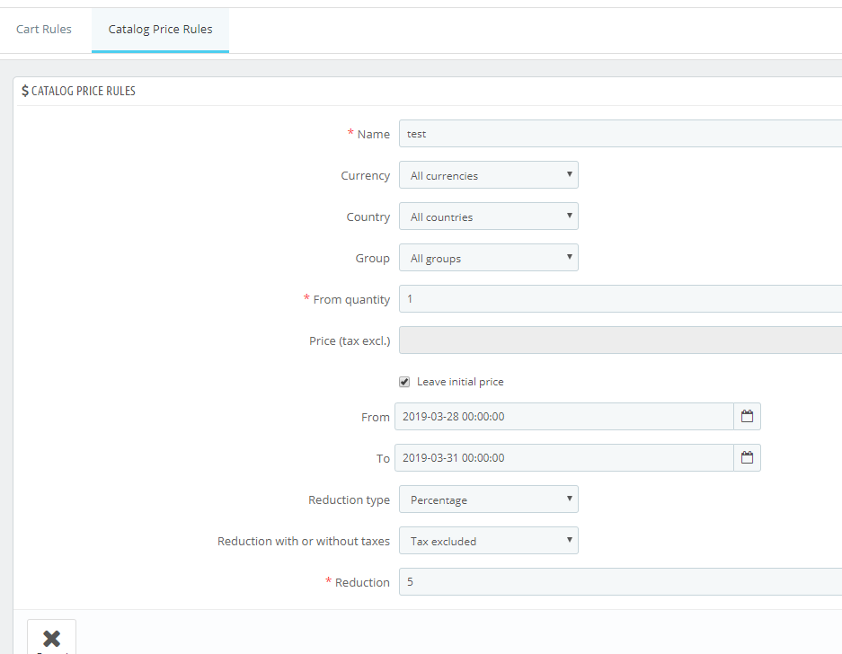Open the calendar picker for To date
The height and width of the screenshot is (654, 842).
[x=747, y=458]
